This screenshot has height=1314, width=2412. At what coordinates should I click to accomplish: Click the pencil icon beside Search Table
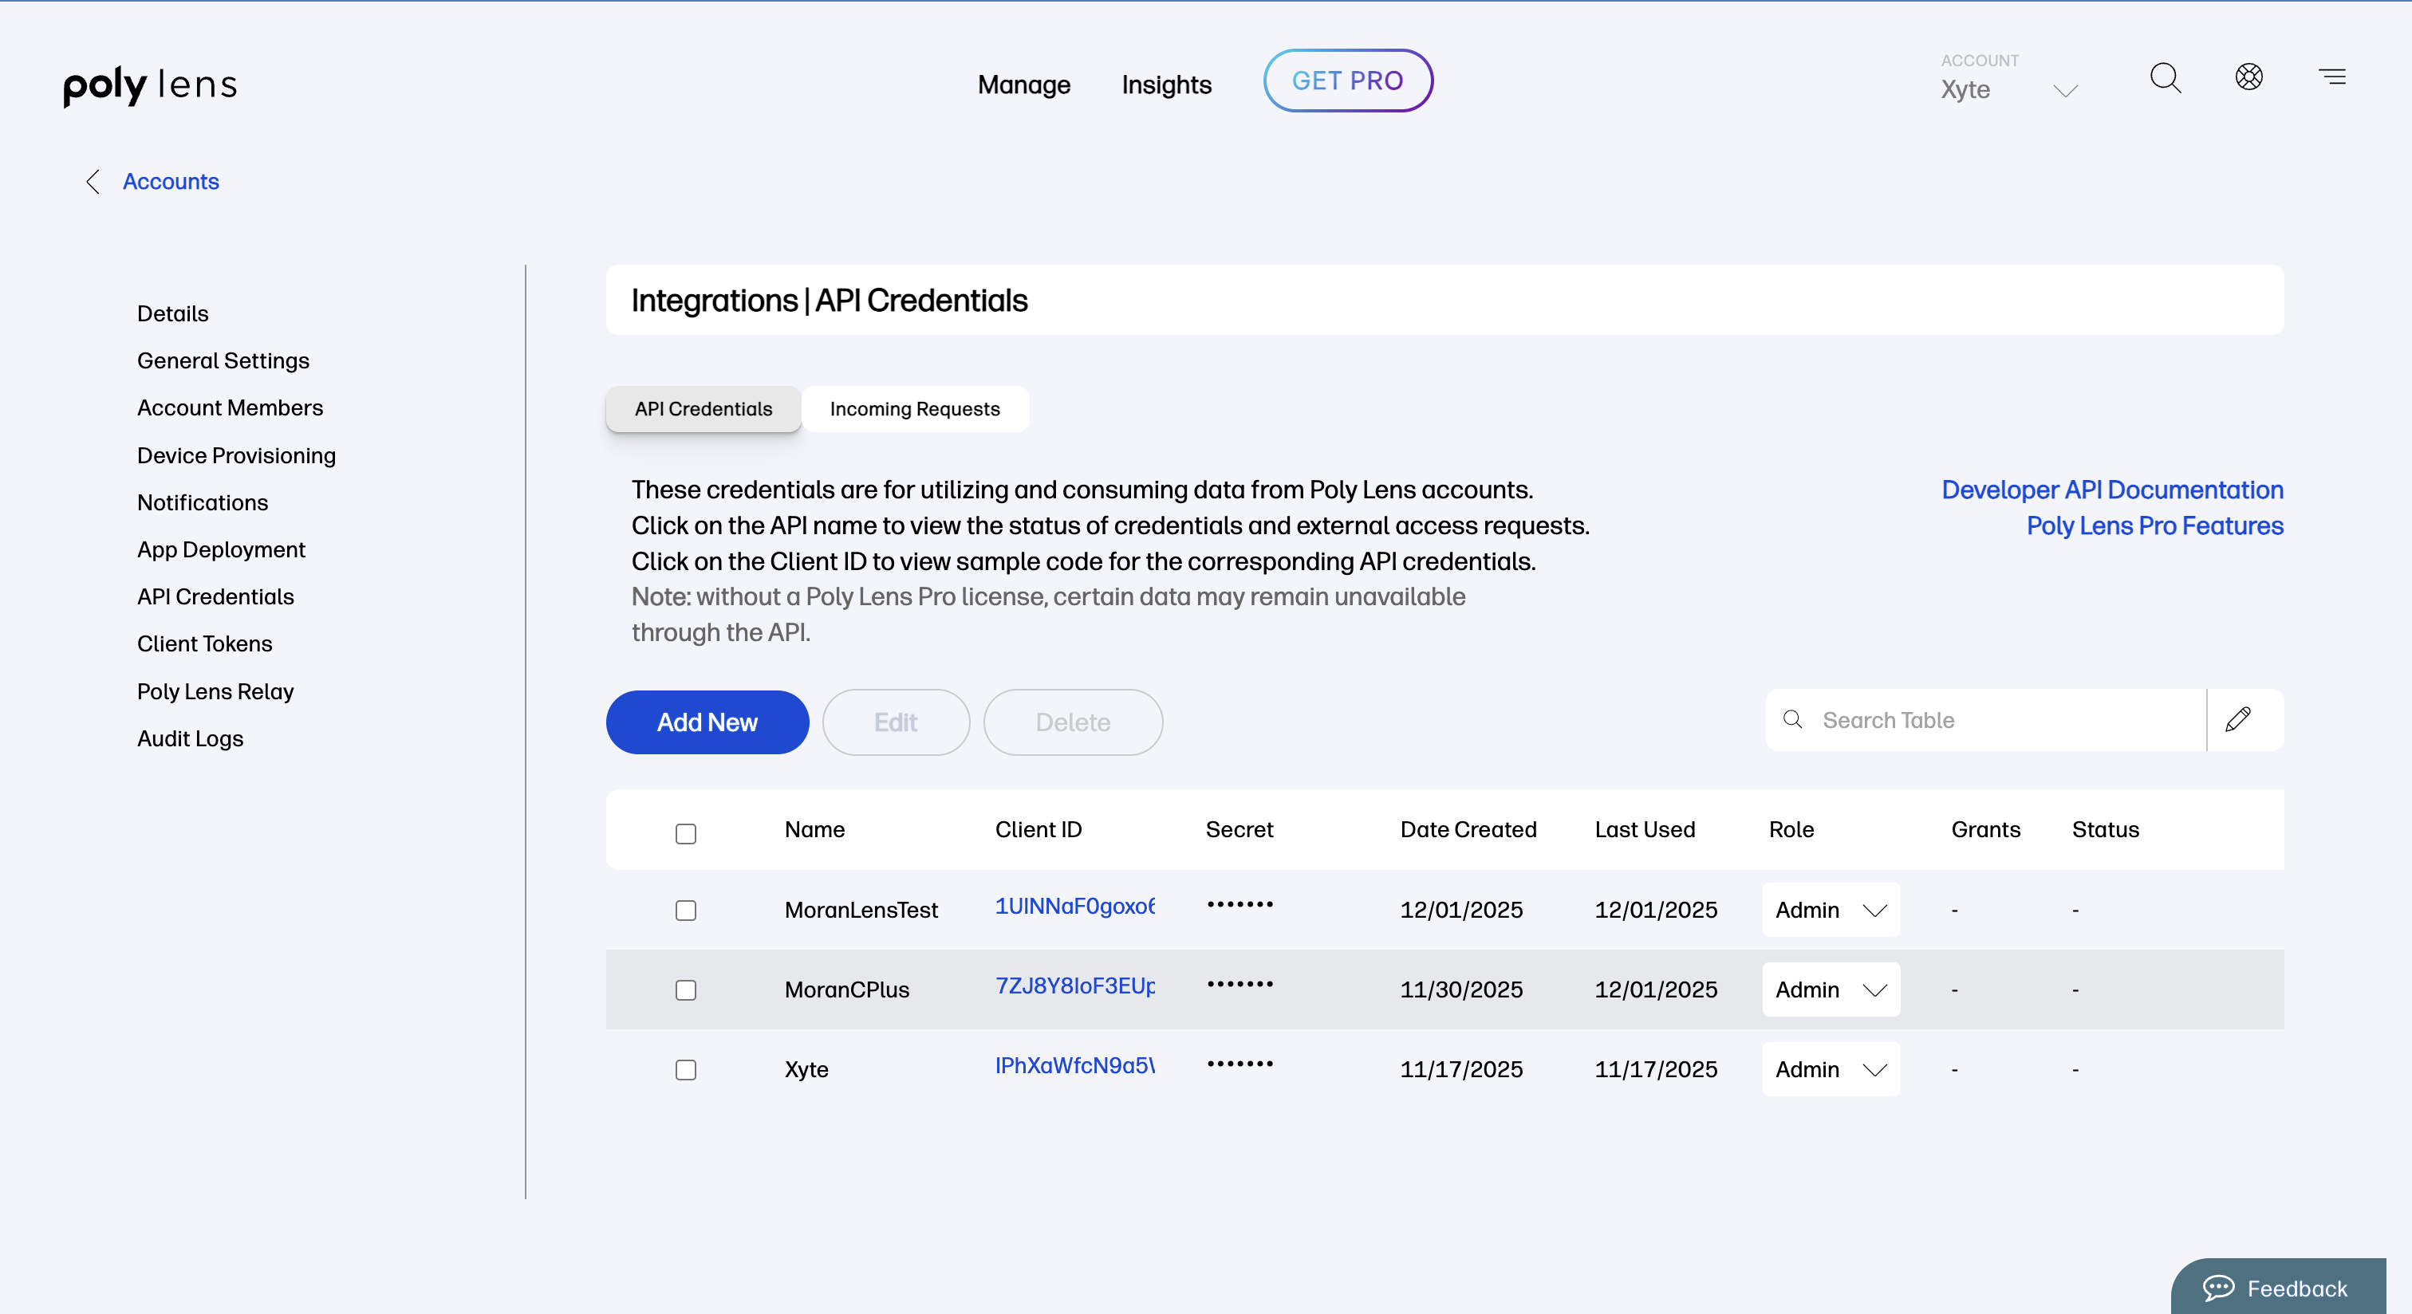tap(2239, 720)
